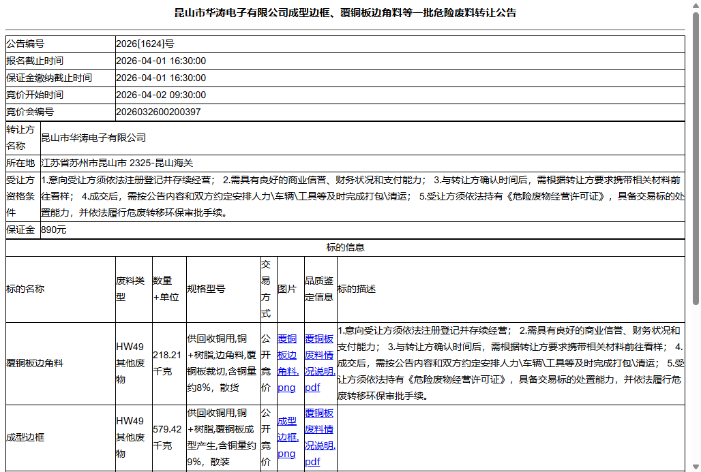This screenshot has width=701, height=472.
Task: Click the scrollbar down arrow
Action: click(694, 465)
